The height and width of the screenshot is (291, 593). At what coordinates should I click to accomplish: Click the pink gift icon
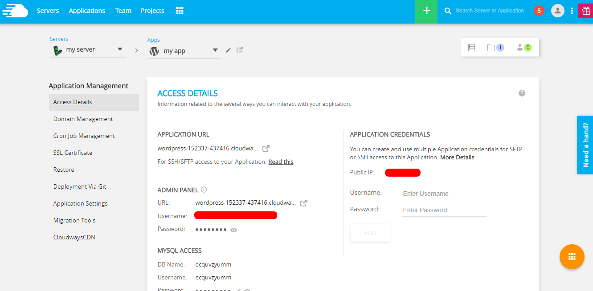(x=586, y=11)
